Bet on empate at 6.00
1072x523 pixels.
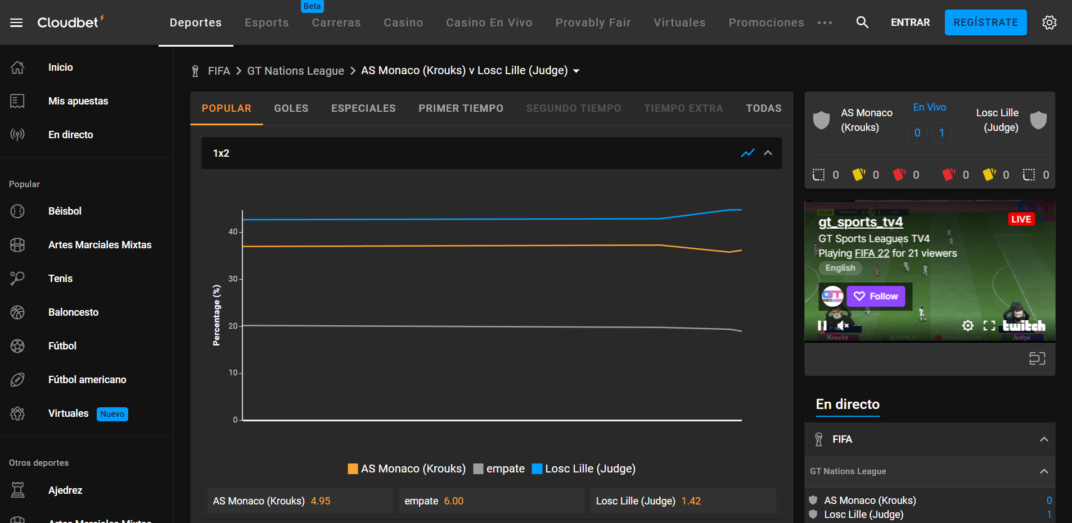(492, 501)
